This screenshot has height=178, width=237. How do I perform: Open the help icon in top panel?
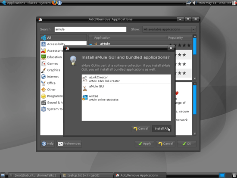(59, 3)
